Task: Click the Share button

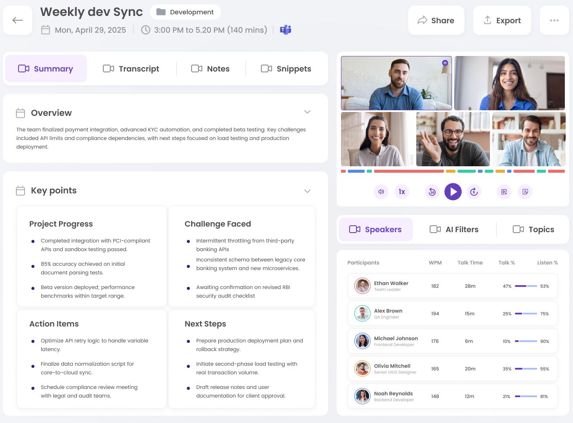Action: [436, 20]
